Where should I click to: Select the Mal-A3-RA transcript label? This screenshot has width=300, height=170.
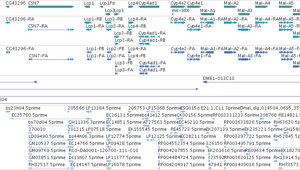tap(250, 26)
